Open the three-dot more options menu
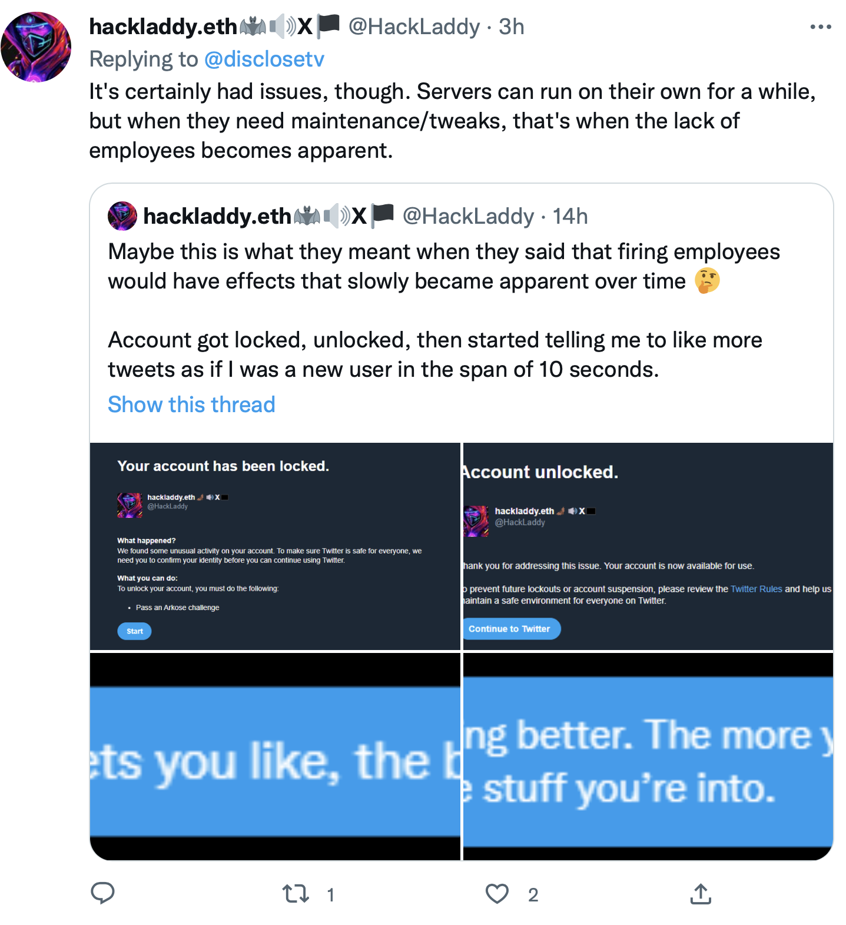 point(821,27)
